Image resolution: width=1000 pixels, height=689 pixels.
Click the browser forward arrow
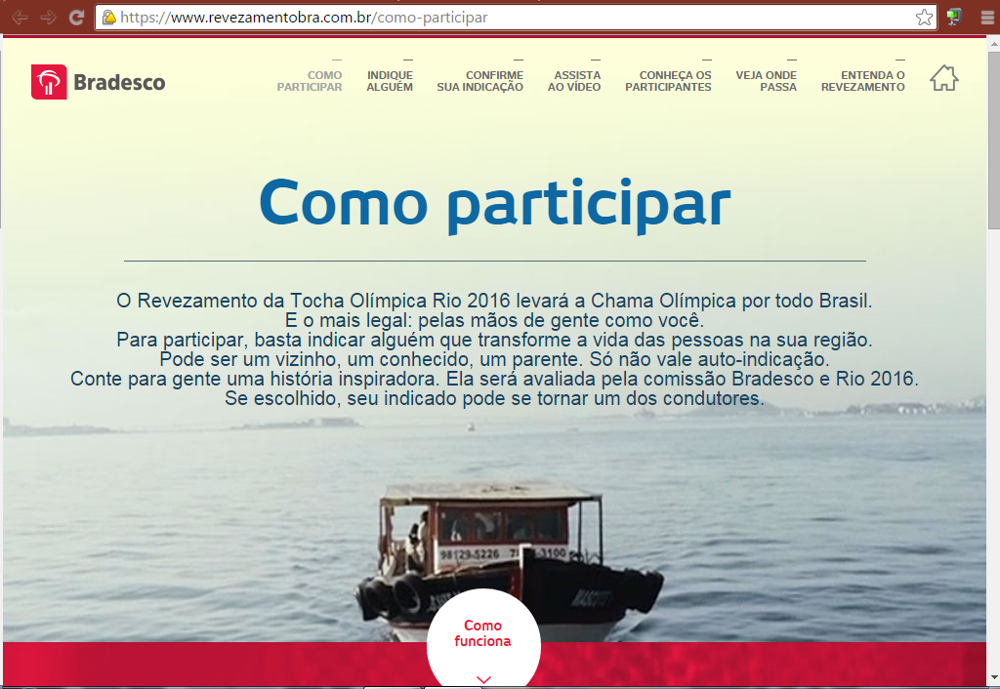(x=49, y=18)
